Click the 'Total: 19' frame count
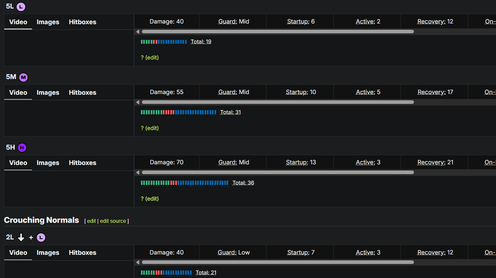Image resolution: width=496 pixels, height=278 pixels. pos(201,42)
